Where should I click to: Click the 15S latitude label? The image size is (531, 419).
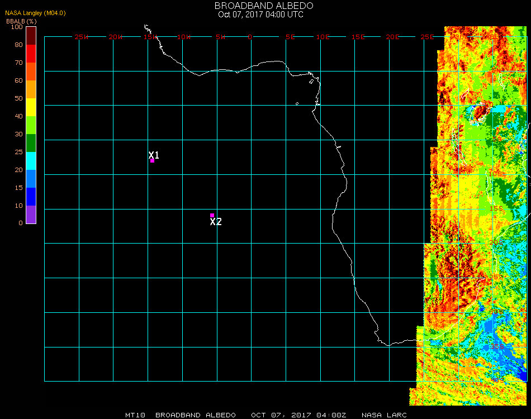pyautogui.click(x=496, y=209)
